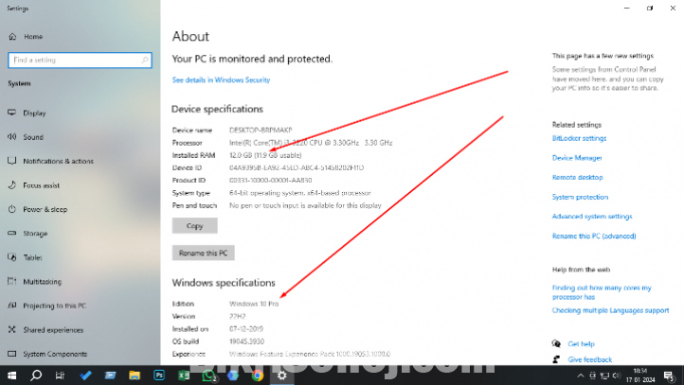Select the Tablet settings entry
Screen dimensions: 684x385
coord(32,258)
